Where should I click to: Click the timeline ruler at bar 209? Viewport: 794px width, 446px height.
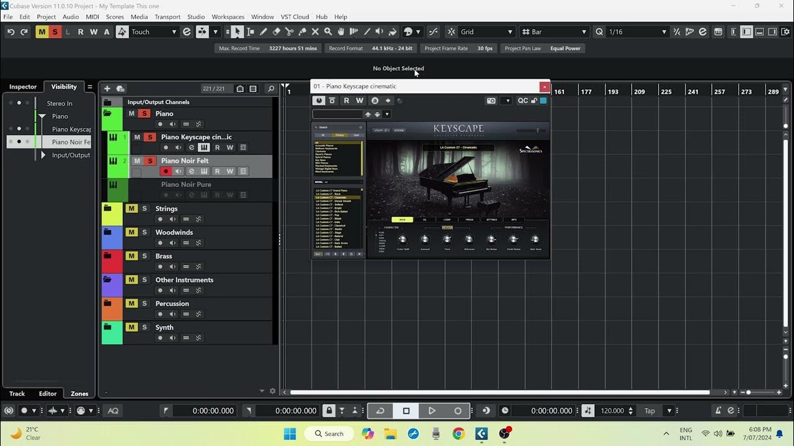[x=639, y=91]
